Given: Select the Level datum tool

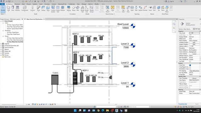Looking at the screenshot, I should coord(150,8).
